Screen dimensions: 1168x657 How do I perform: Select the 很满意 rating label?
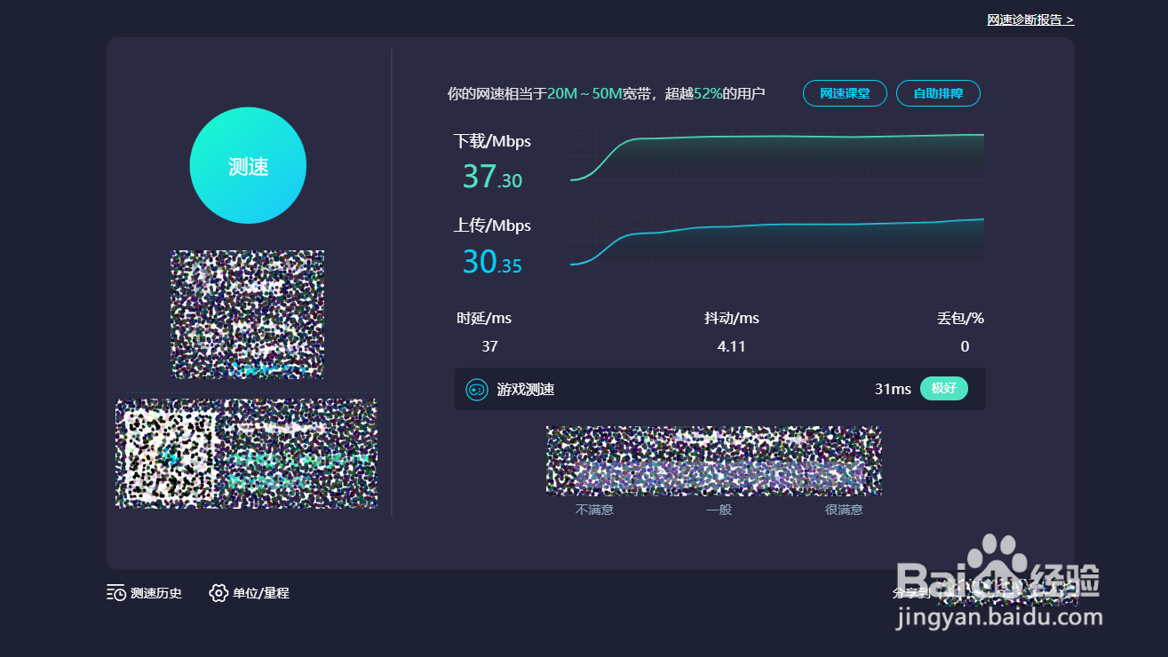[x=844, y=510]
